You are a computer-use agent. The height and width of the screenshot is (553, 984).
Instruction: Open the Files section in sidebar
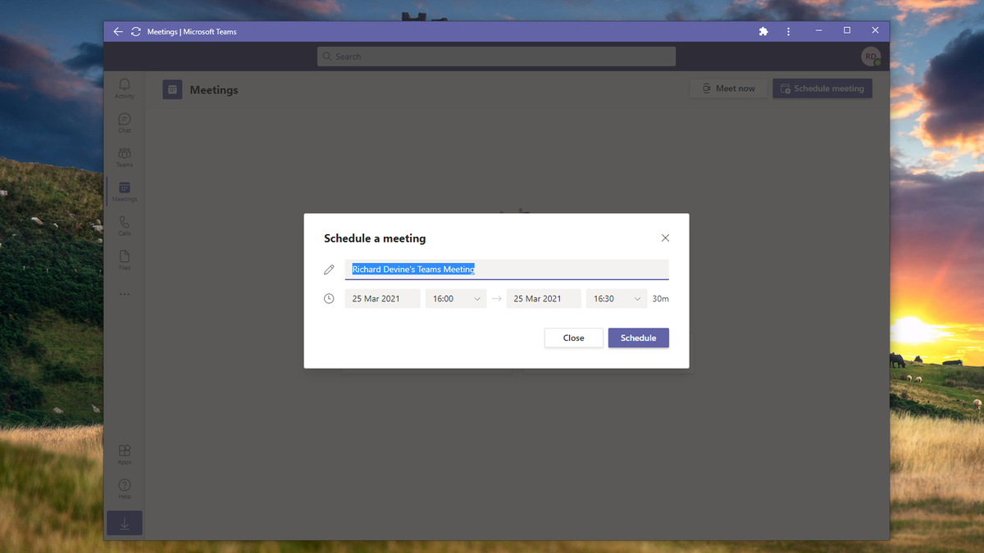point(125,261)
